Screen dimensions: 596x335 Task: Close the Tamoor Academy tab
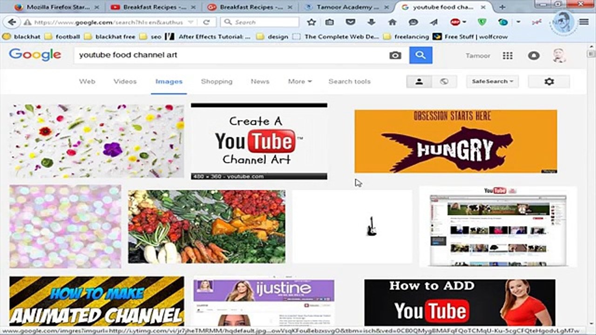click(387, 7)
